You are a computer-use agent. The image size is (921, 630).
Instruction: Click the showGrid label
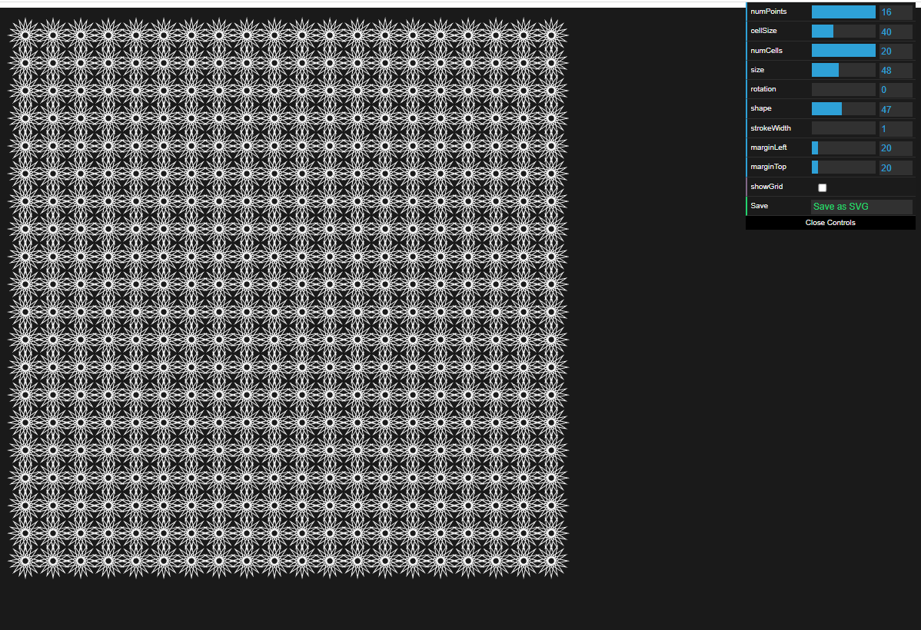(x=766, y=186)
